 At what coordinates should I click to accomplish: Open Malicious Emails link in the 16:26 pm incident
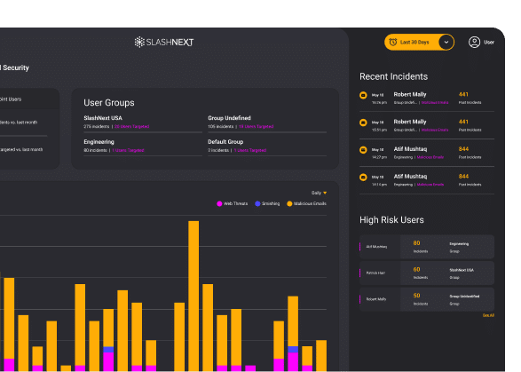pos(435,103)
